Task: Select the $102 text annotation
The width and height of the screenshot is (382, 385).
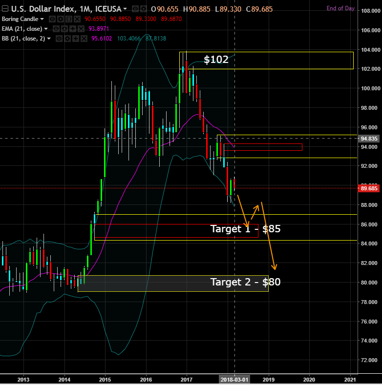Action: pyautogui.click(x=216, y=60)
